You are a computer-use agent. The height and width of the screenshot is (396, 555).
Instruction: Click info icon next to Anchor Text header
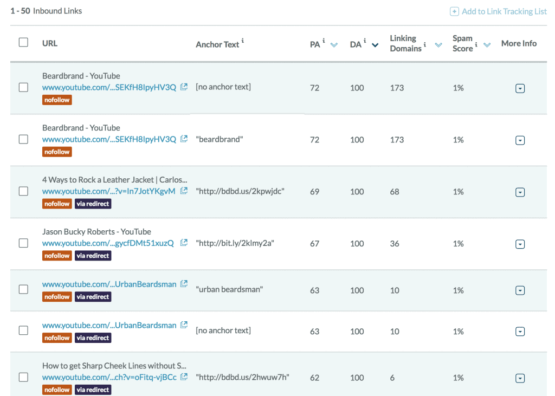243,41
